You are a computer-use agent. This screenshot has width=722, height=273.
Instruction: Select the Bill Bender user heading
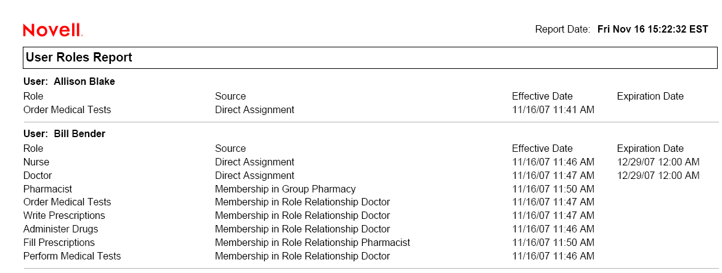(64, 133)
